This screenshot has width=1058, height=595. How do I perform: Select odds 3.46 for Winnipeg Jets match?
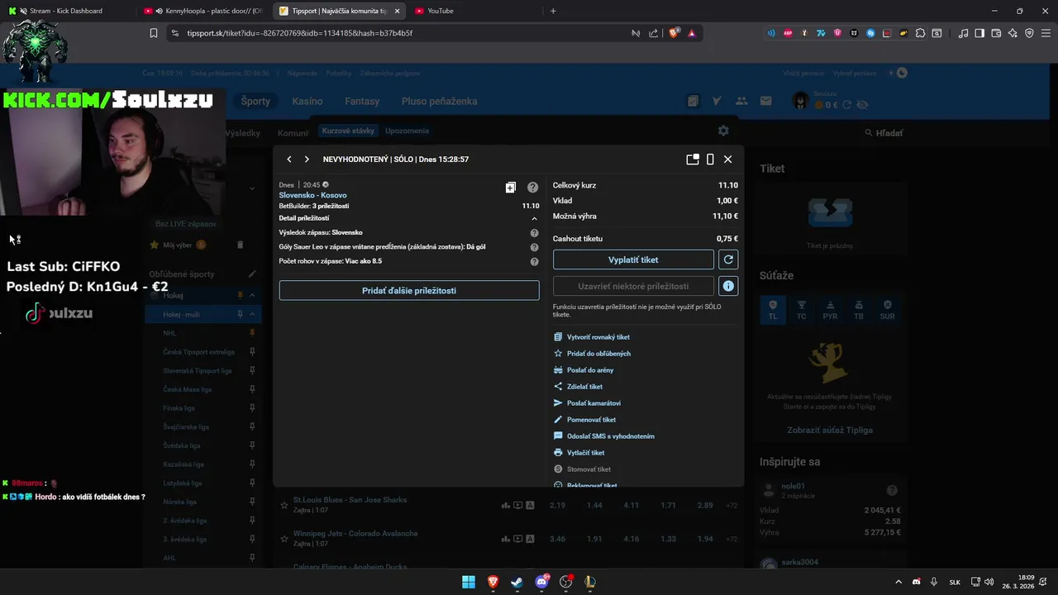point(557,539)
